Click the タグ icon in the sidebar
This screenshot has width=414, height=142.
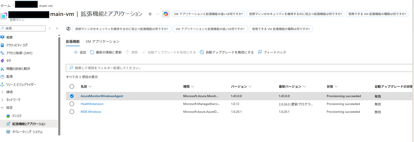pos(3,61)
